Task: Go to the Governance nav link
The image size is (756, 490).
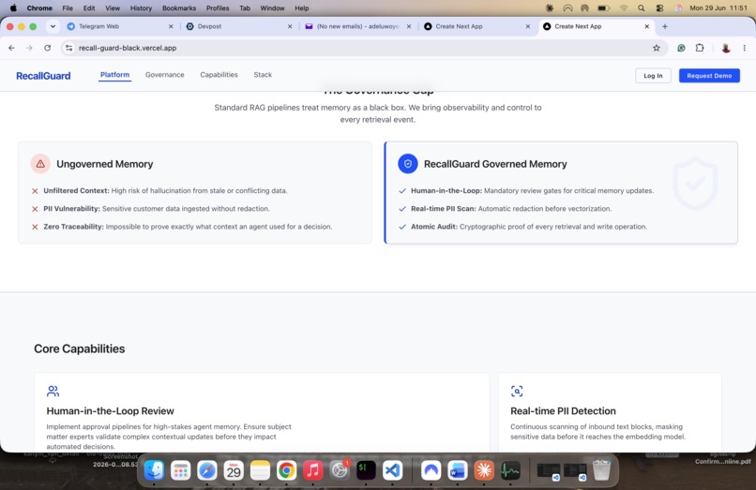Action: coord(164,75)
